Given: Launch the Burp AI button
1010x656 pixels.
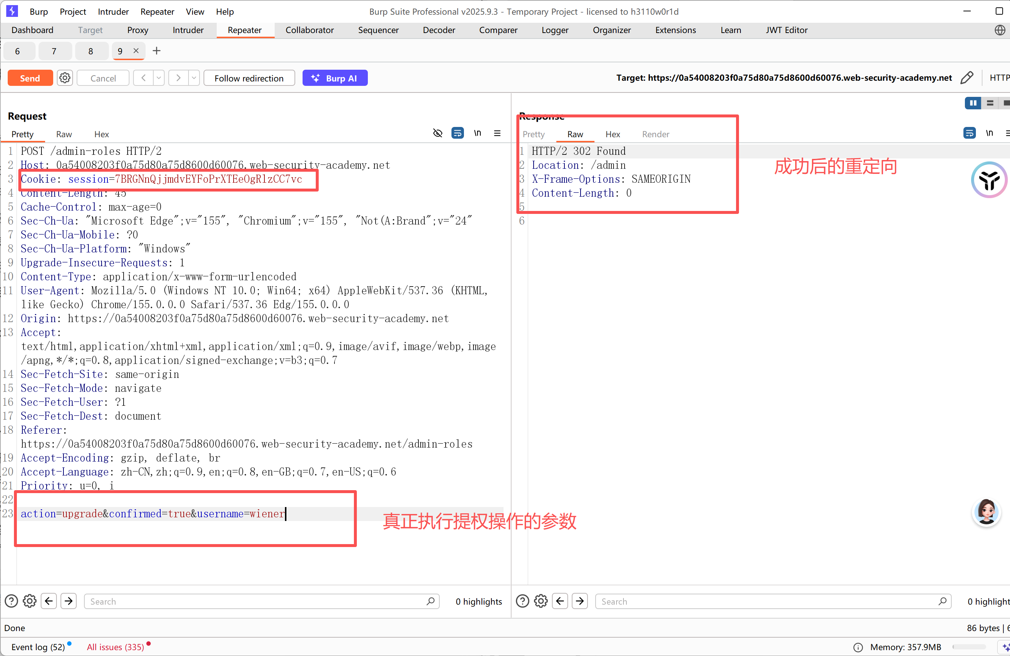Looking at the screenshot, I should (335, 78).
